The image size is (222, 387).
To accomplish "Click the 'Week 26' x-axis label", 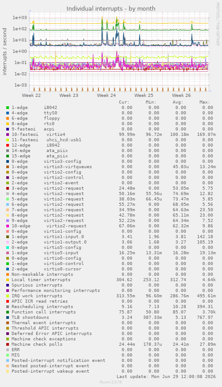I will (x=181, y=95).
